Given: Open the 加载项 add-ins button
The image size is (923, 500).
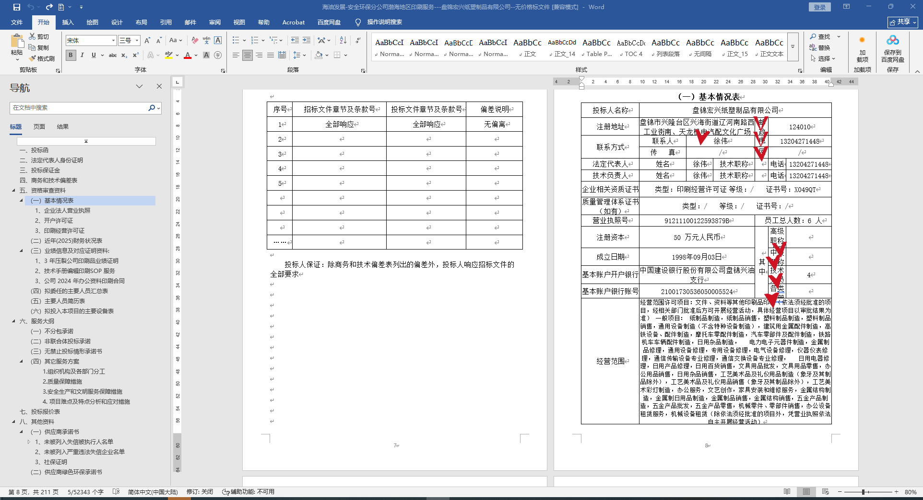Looking at the screenshot, I should (862, 48).
